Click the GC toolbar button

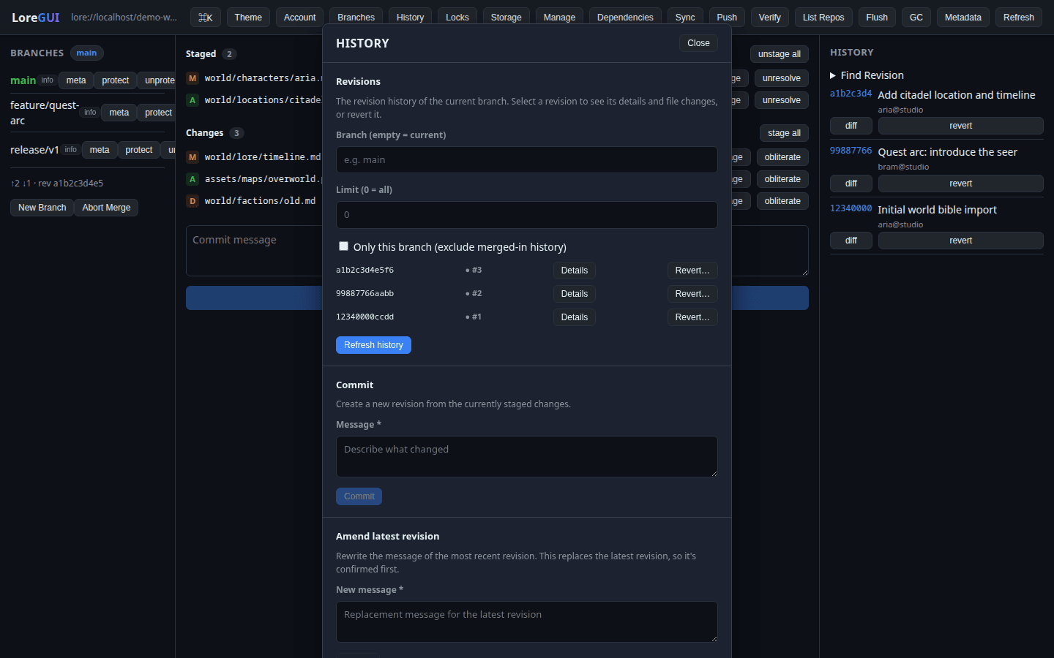pyautogui.click(x=916, y=18)
